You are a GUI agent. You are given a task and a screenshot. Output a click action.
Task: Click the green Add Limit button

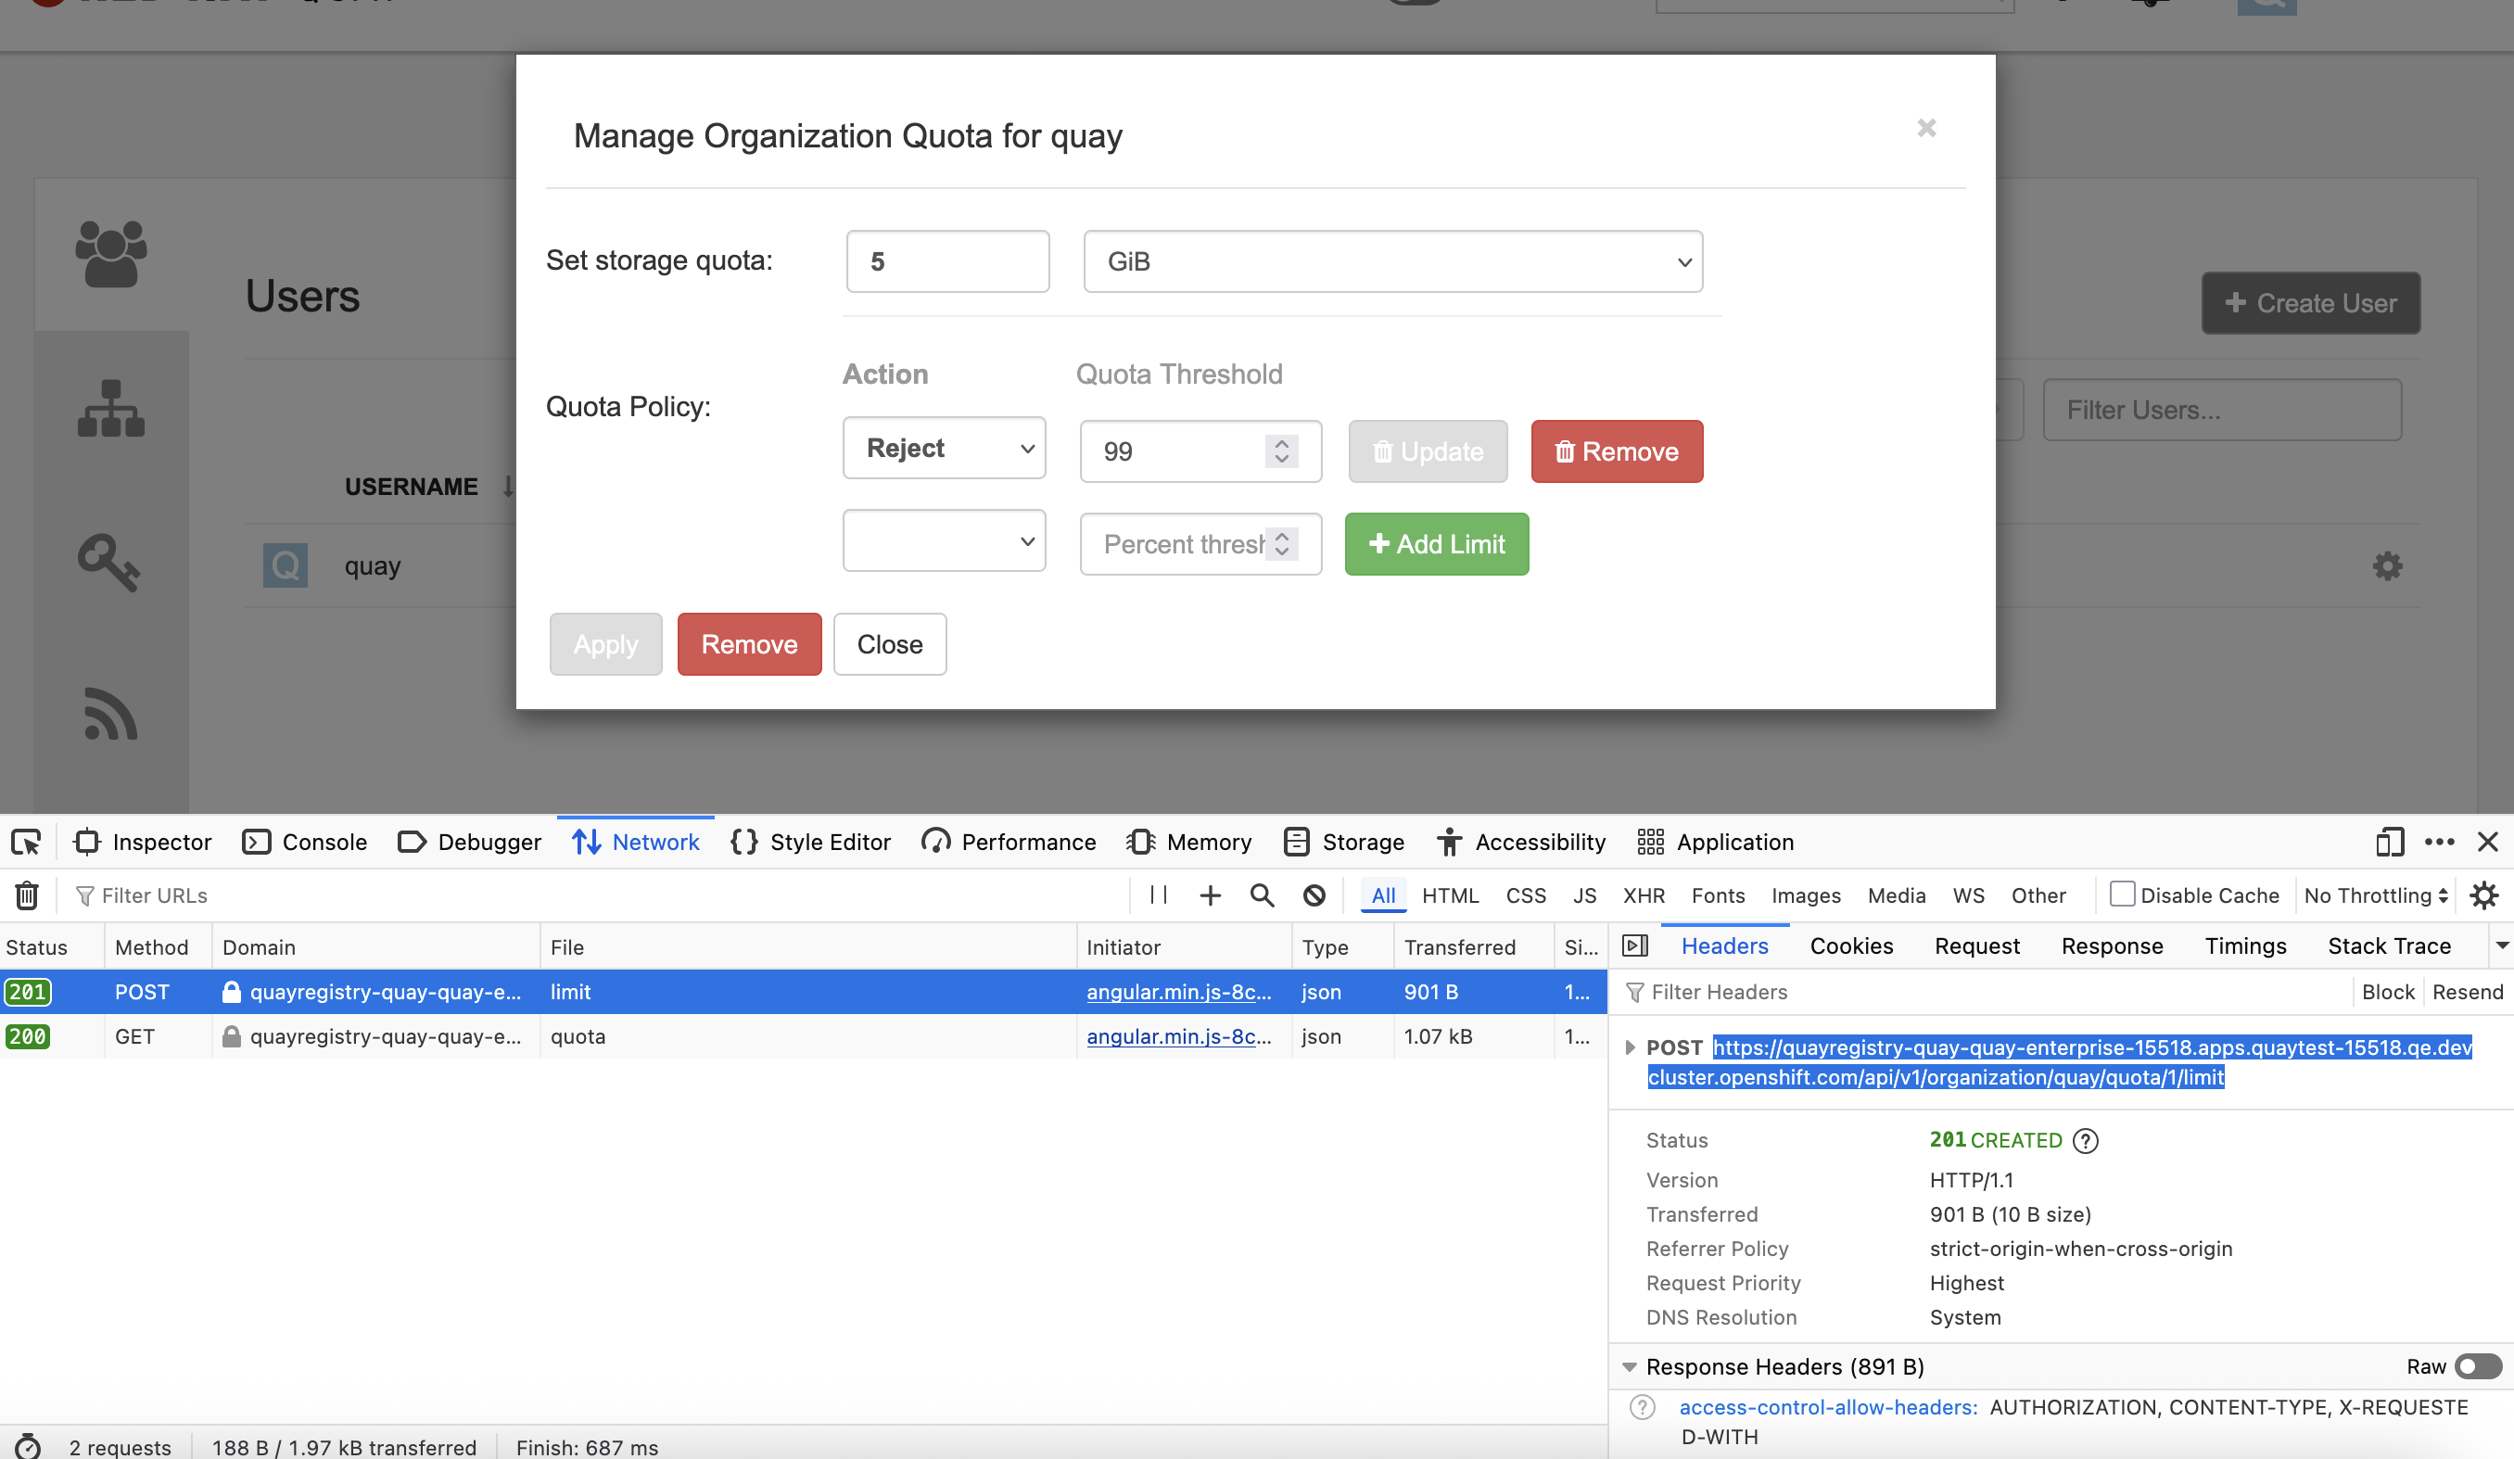tap(1436, 544)
